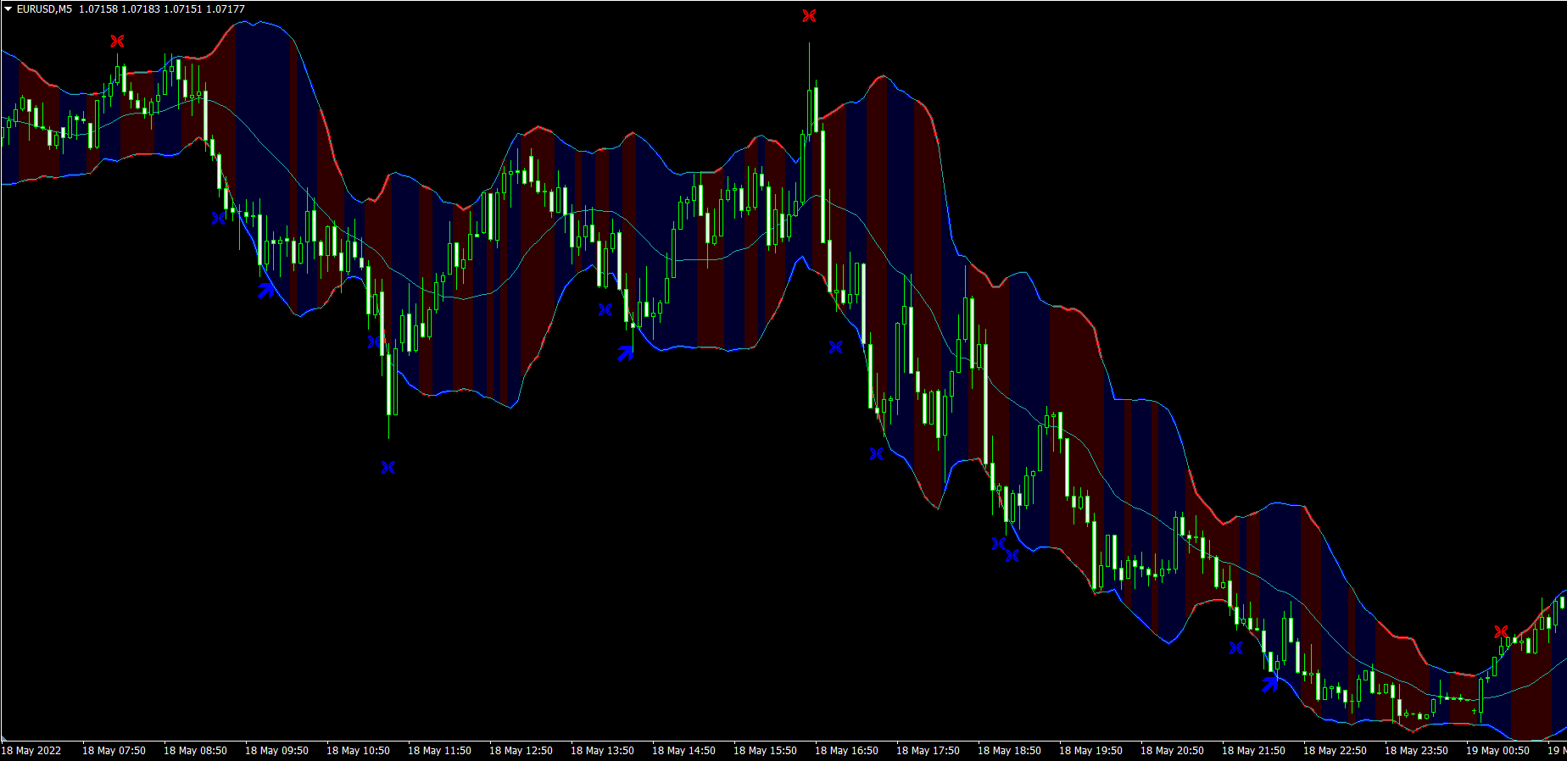1567x761 pixels.
Task: Click the 18 May 13:50 time label
Action: [602, 751]
